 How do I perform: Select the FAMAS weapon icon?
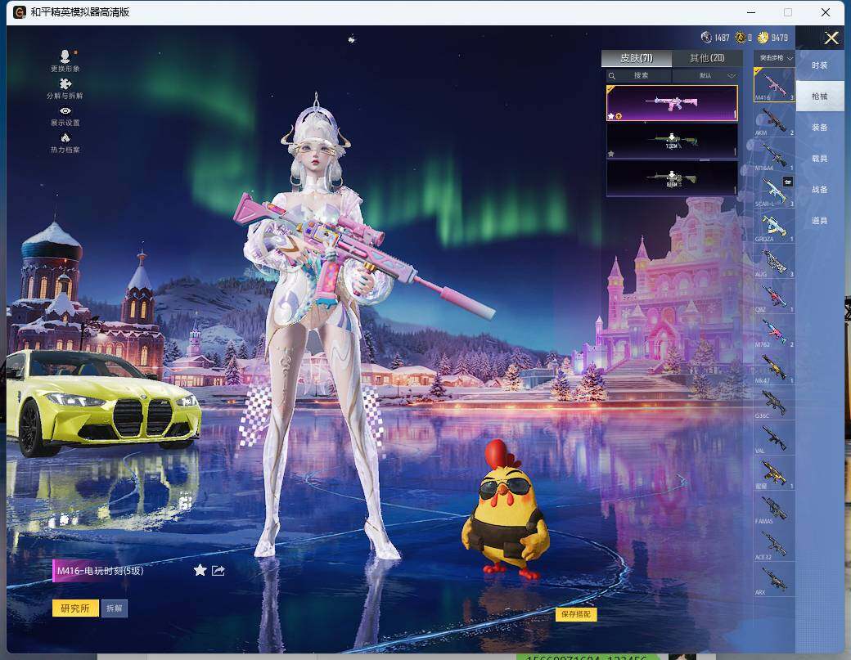pos(774,509)
